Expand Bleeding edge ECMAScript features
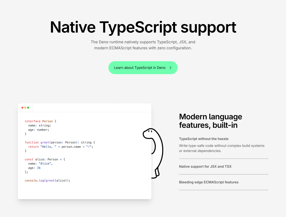This screenshot has height=217, width=286. click(x=209, y=182)
